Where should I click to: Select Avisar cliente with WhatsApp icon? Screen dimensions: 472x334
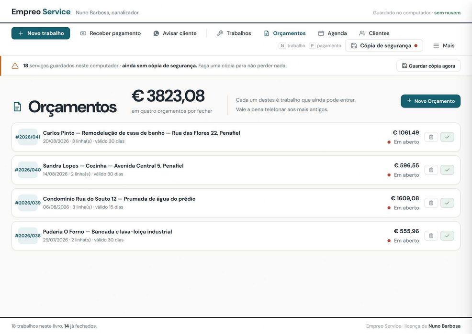[175, 33]
